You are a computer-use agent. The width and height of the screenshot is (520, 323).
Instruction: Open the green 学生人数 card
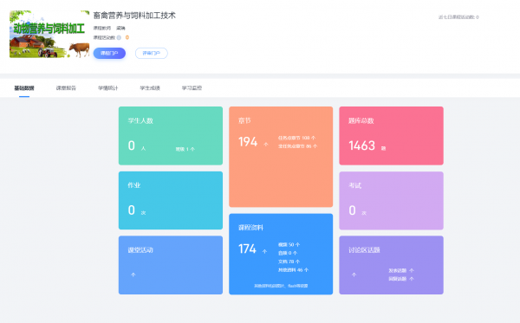(171, 135)
